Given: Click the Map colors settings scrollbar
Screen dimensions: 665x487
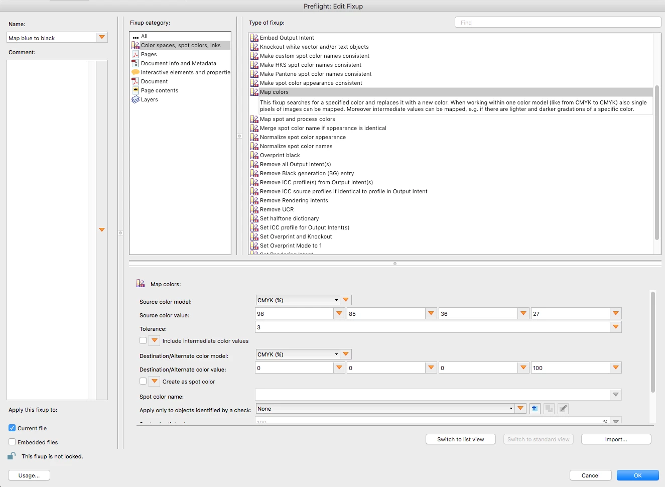Looking at the screenshot, I should 653,342.
